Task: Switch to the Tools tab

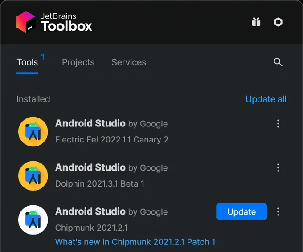Action: coord(27,62)
